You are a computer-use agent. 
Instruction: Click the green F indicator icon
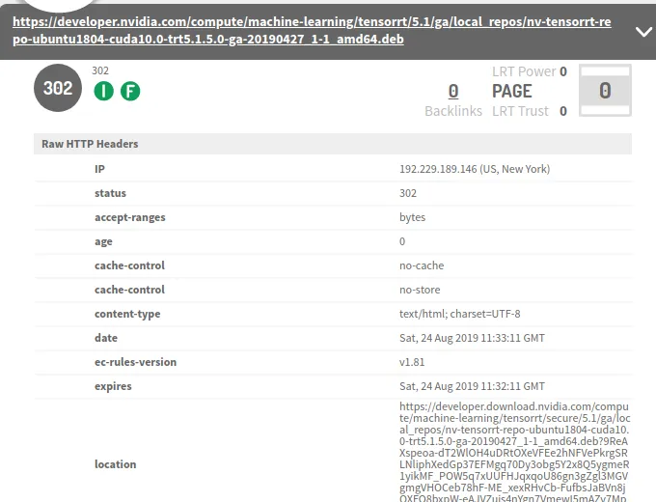point(130,91)
